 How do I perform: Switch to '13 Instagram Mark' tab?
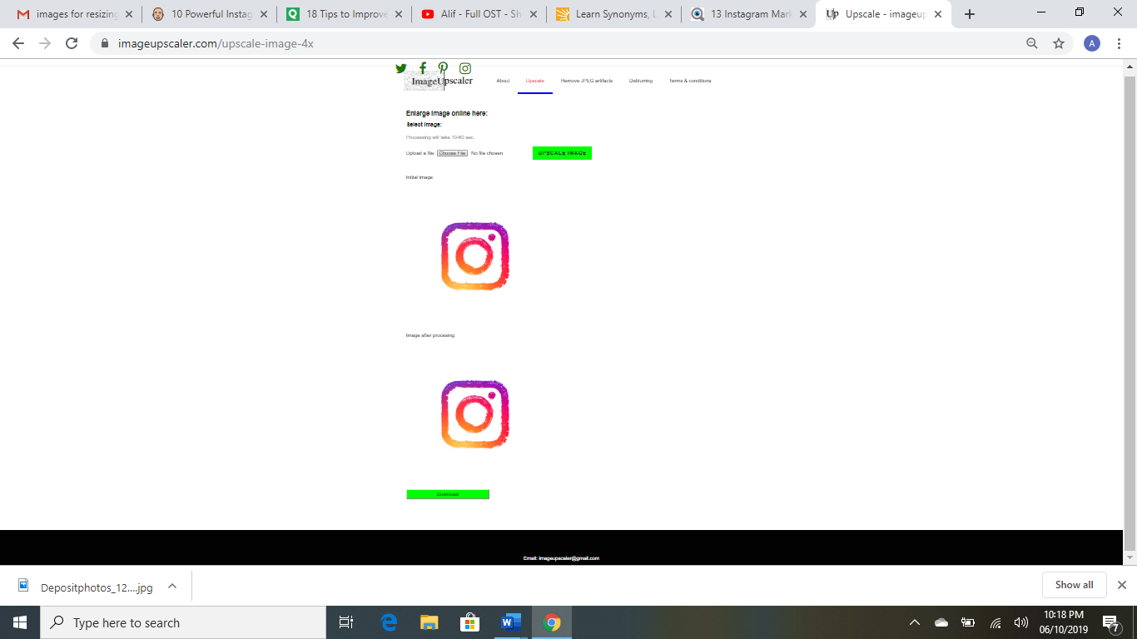click(x=750, y=14)
